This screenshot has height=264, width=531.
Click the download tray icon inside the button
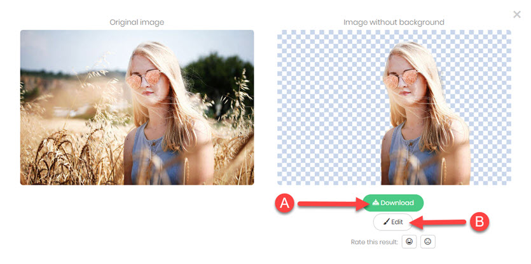point(376,203)
